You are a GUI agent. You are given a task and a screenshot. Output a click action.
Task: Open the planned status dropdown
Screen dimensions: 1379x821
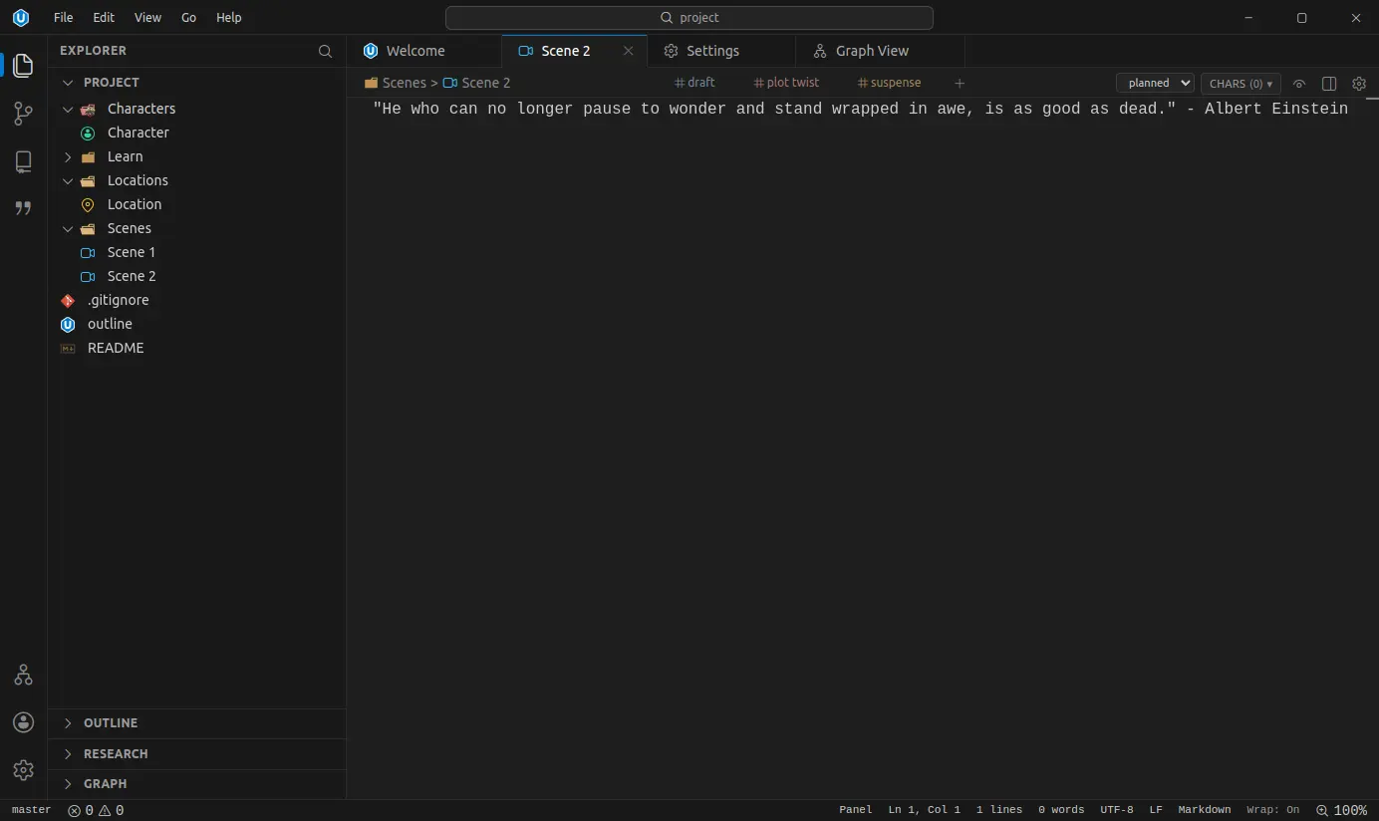1155,84
